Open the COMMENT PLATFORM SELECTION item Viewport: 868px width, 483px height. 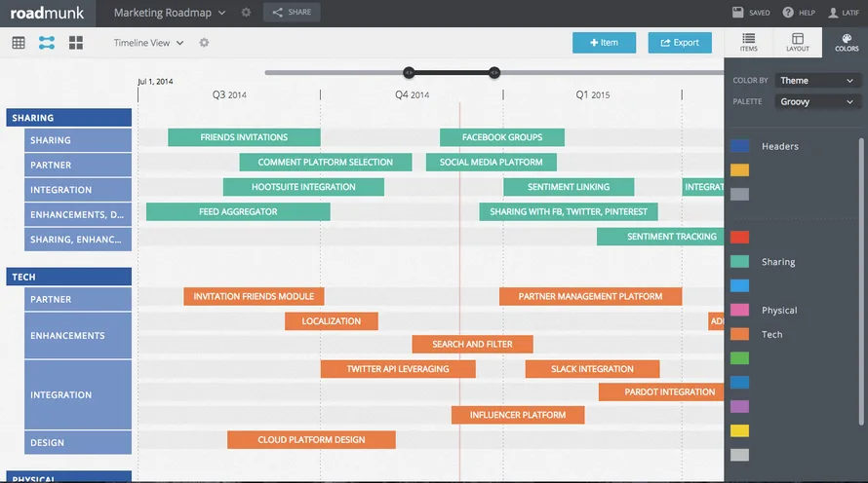click(x=326, y=162)
